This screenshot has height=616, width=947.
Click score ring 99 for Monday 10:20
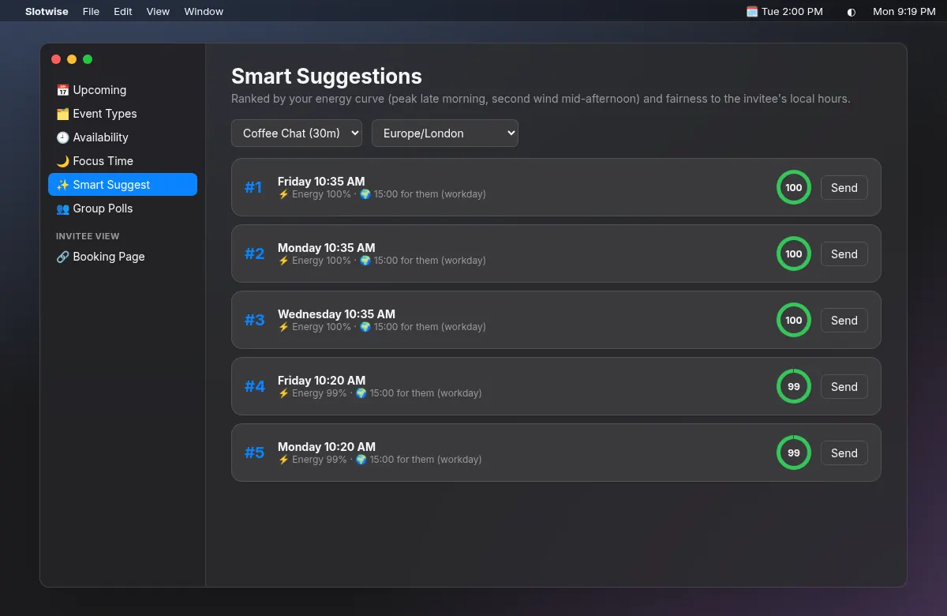794,453
